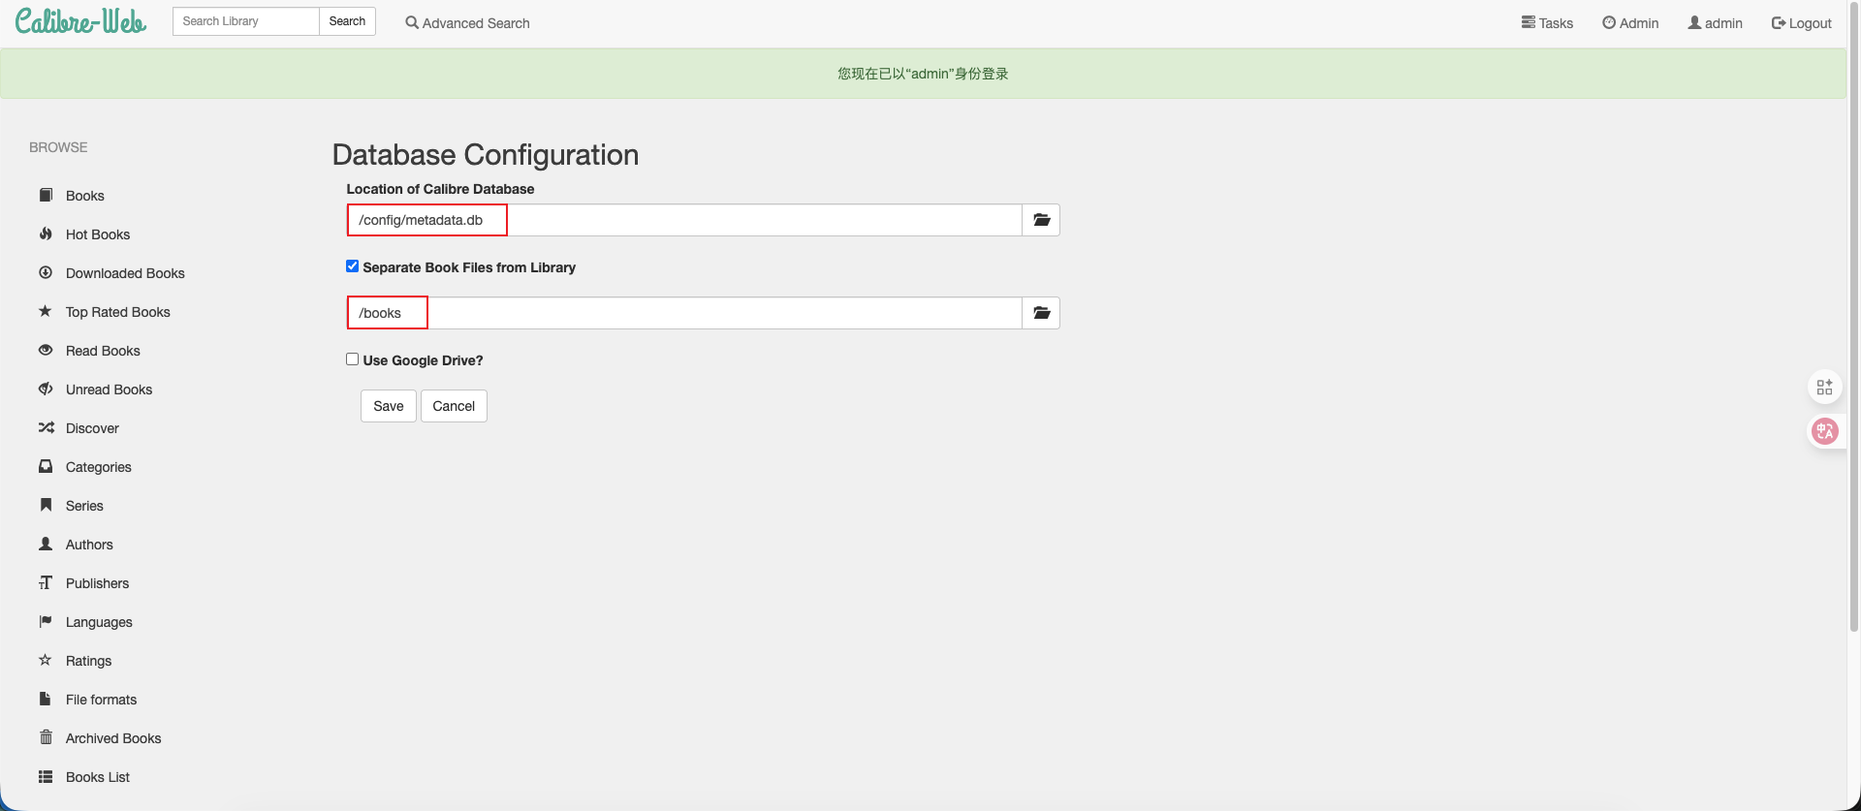Click the grid-plus floating widget icon
The height and width of the screenshot is (811, 1861).
click(x=1824, y=388)
